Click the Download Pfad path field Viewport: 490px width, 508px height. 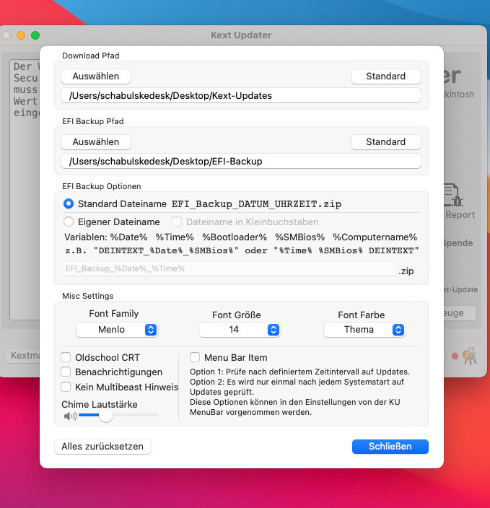click(241, 95)
